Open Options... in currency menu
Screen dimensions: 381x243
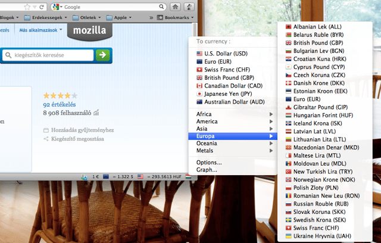233,163
